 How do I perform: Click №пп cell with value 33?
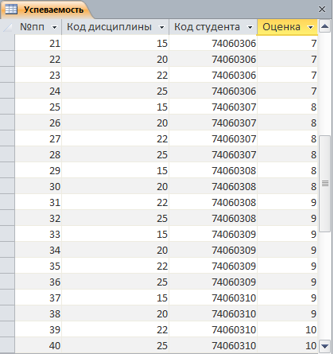coord(38,234)
